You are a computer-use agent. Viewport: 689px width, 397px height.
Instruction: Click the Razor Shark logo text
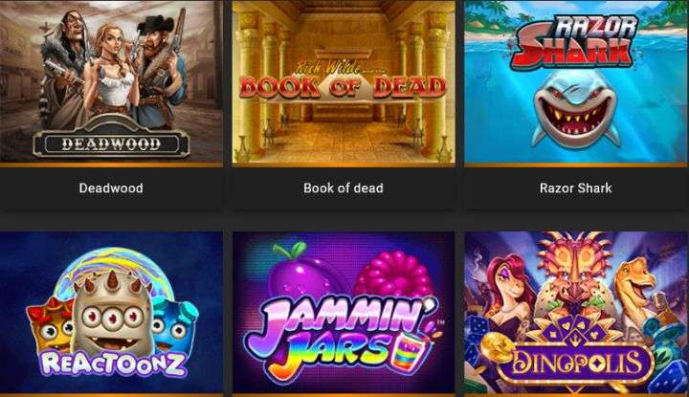click(x=577, y=40)
